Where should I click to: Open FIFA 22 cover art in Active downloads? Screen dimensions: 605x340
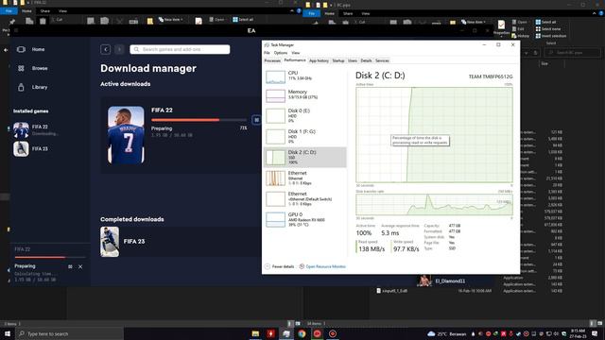coord(126,135)
